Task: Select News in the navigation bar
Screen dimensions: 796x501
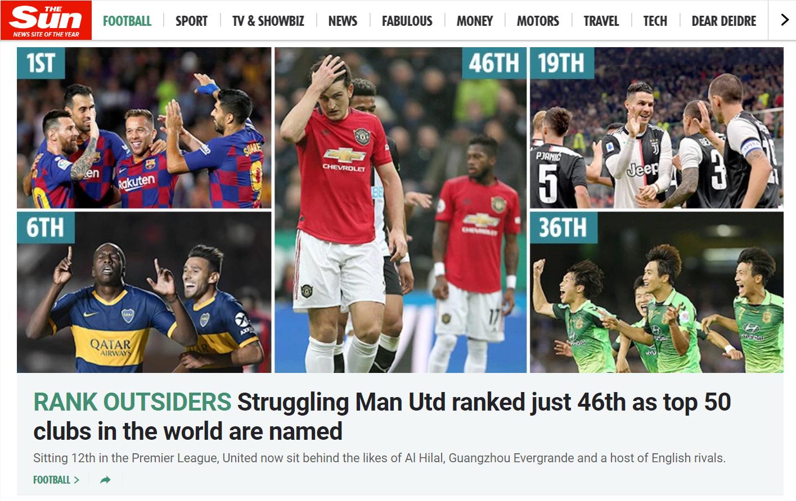Action: click(343, 21)
